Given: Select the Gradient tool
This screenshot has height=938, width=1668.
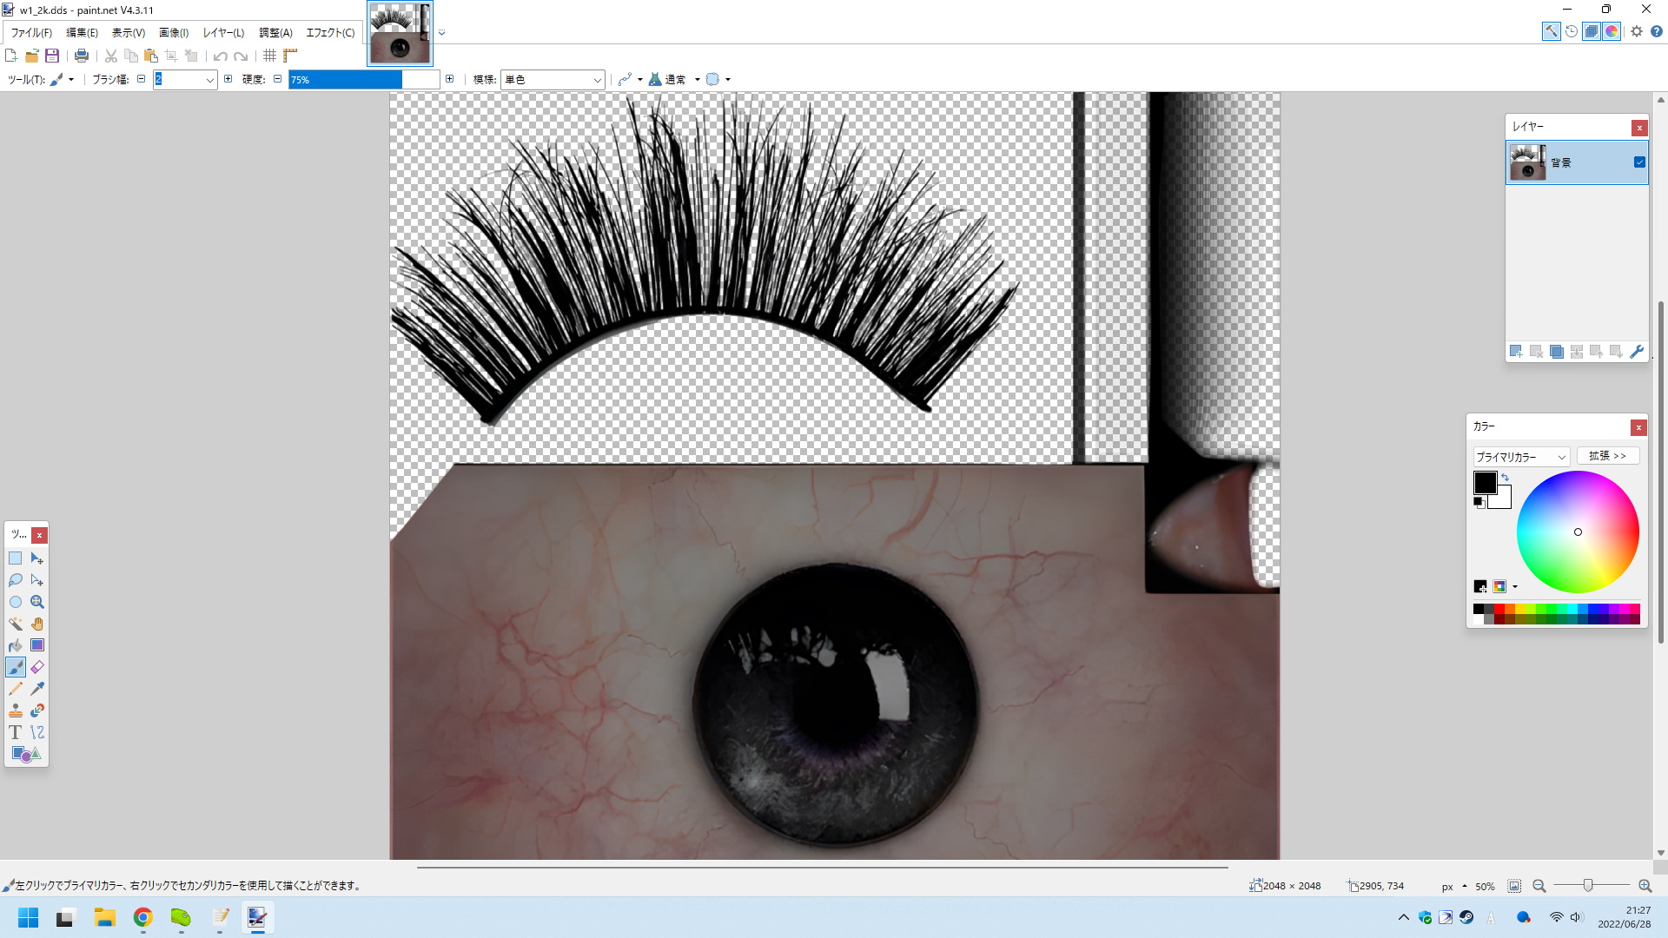Looking at the screenshot, I should coord(37,645).
